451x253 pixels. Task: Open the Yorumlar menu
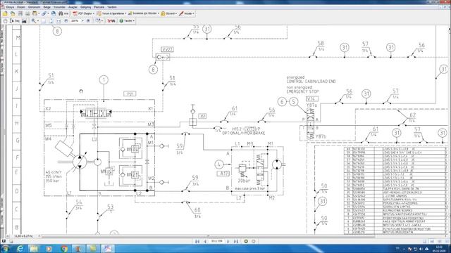(59, 7)
